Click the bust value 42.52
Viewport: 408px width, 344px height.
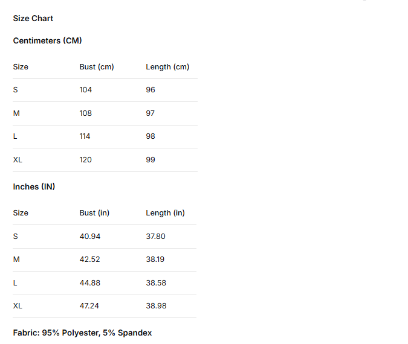(90, 260)
